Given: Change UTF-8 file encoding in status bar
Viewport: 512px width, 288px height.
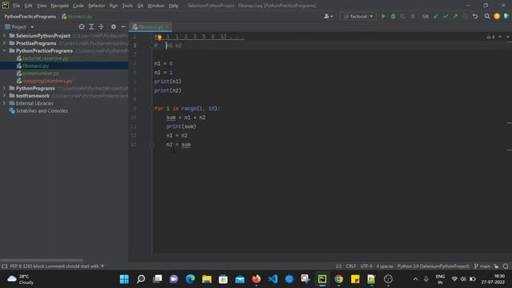Looking at the screenshot, I should tap(366, 266).
